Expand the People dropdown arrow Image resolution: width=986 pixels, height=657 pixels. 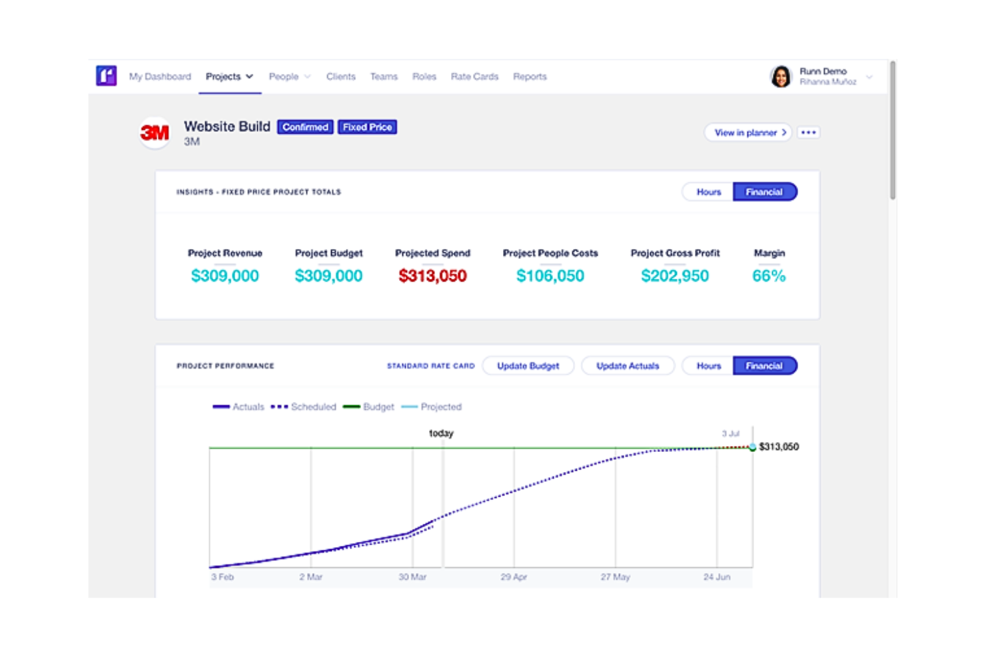click(x=307, y=77)
